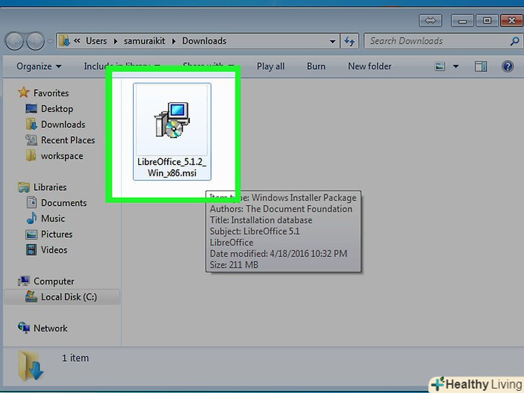Click the address bar folder icon

(x=64, y=41)
